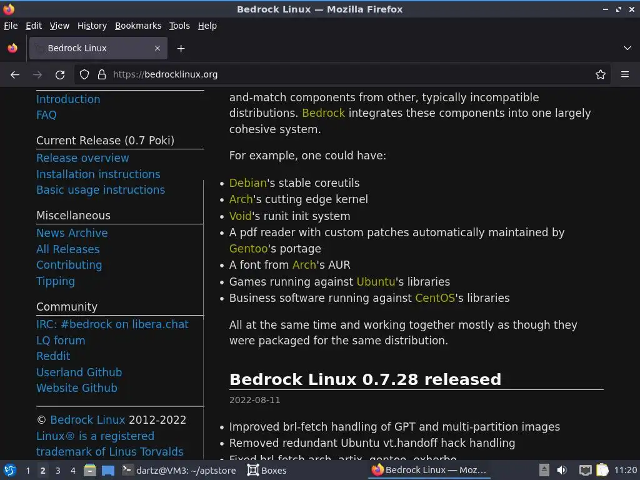View site security padlock info
This screenshot has height=480, width=640.
click(102, 75)
